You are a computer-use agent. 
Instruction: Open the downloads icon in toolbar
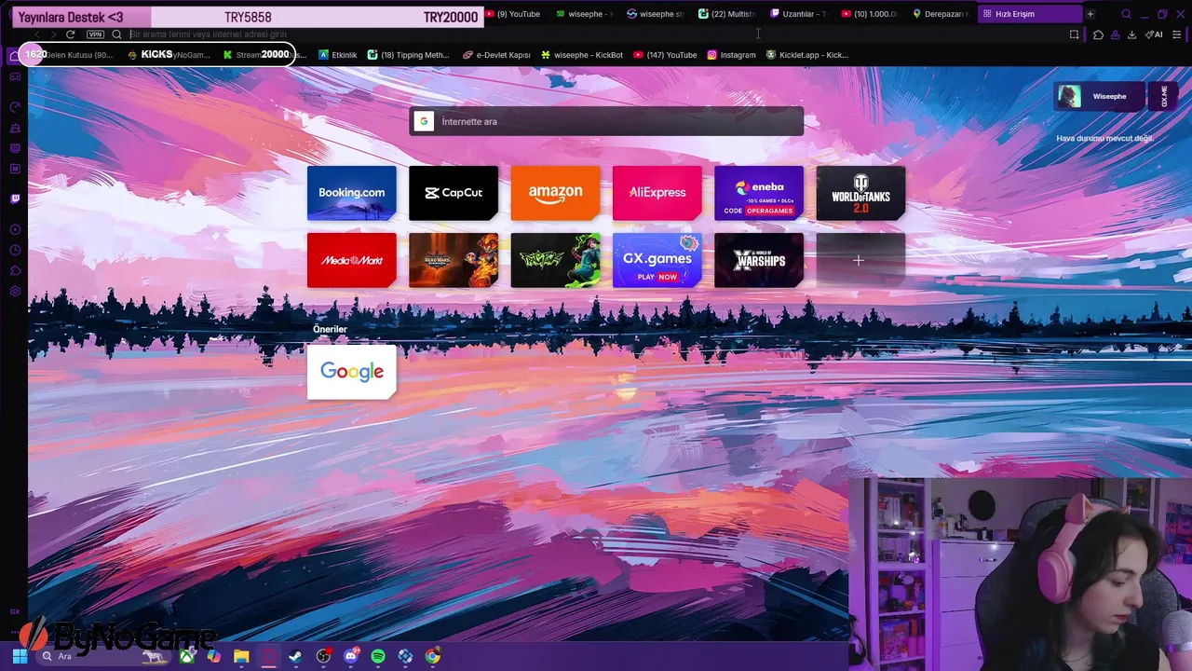click(x=1131, y=34)
